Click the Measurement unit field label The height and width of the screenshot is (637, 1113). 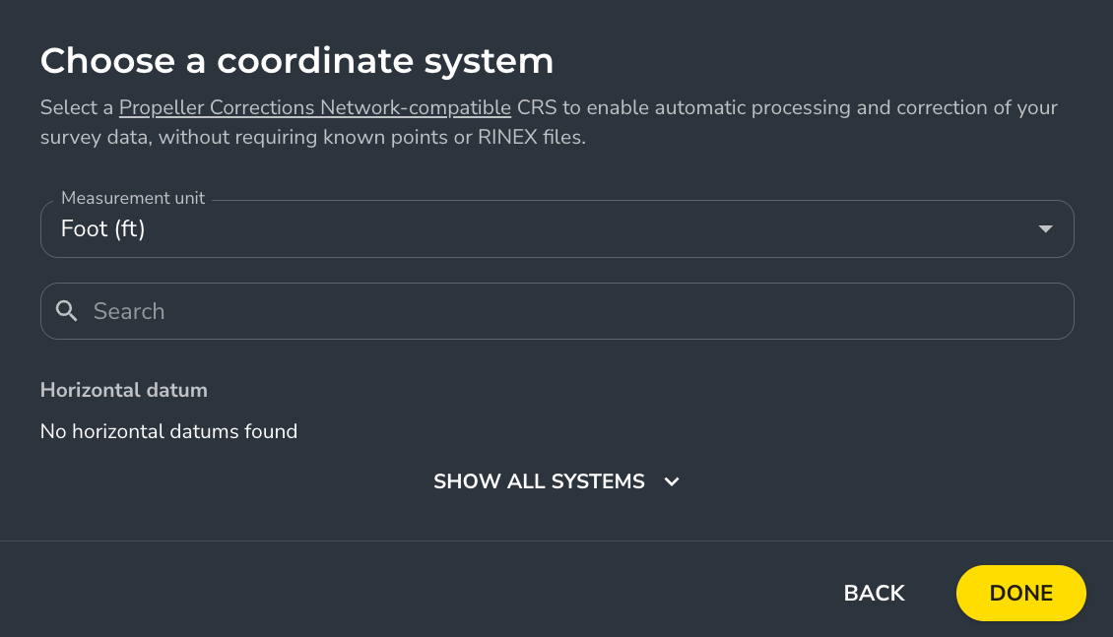pyautogui.click(x=132, y=198)
